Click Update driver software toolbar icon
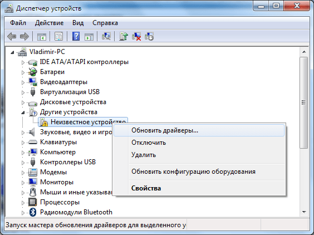 coord(124,36)
